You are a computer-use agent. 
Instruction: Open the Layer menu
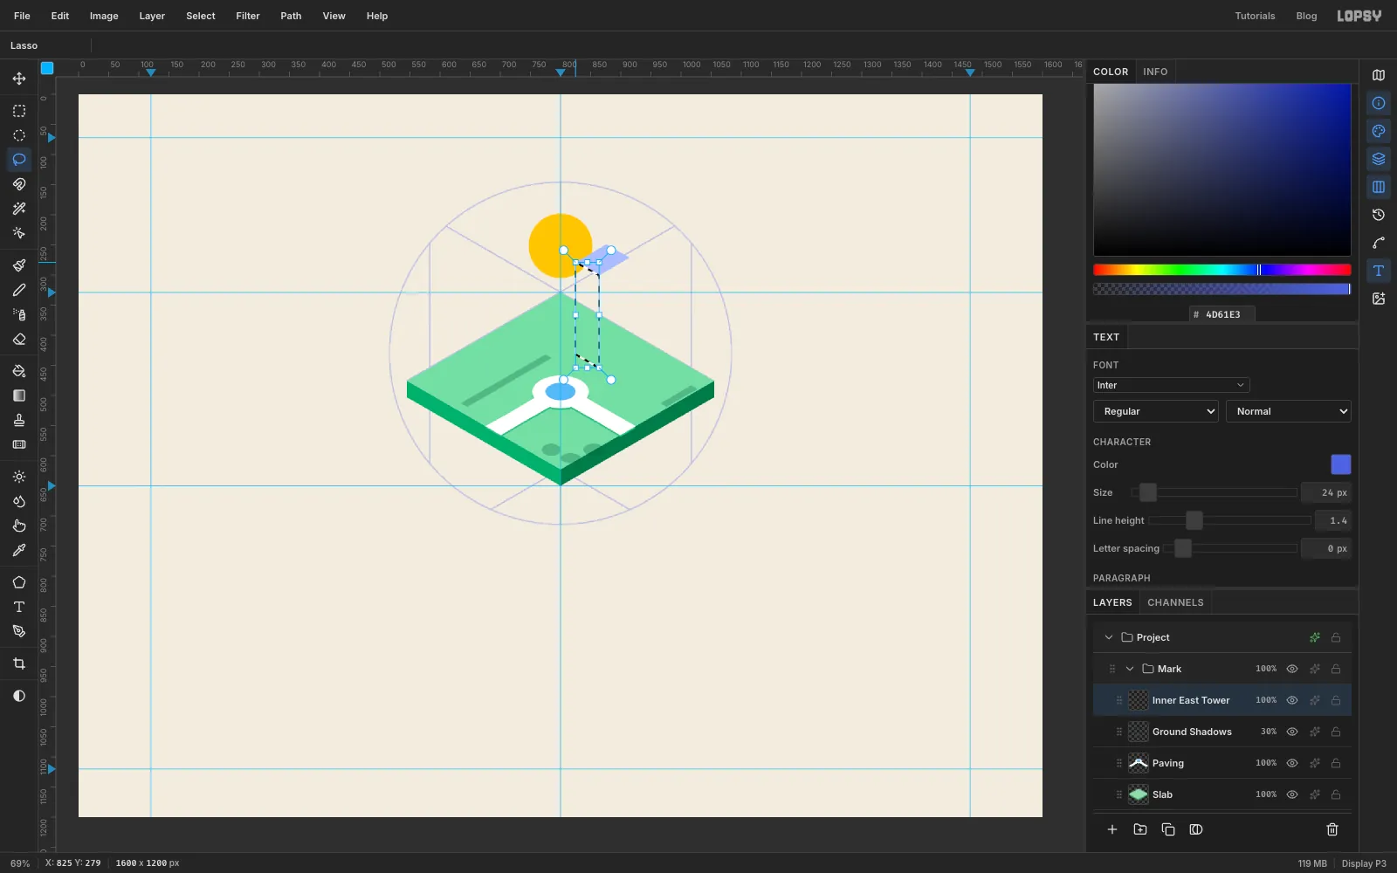tap(152, 16)
